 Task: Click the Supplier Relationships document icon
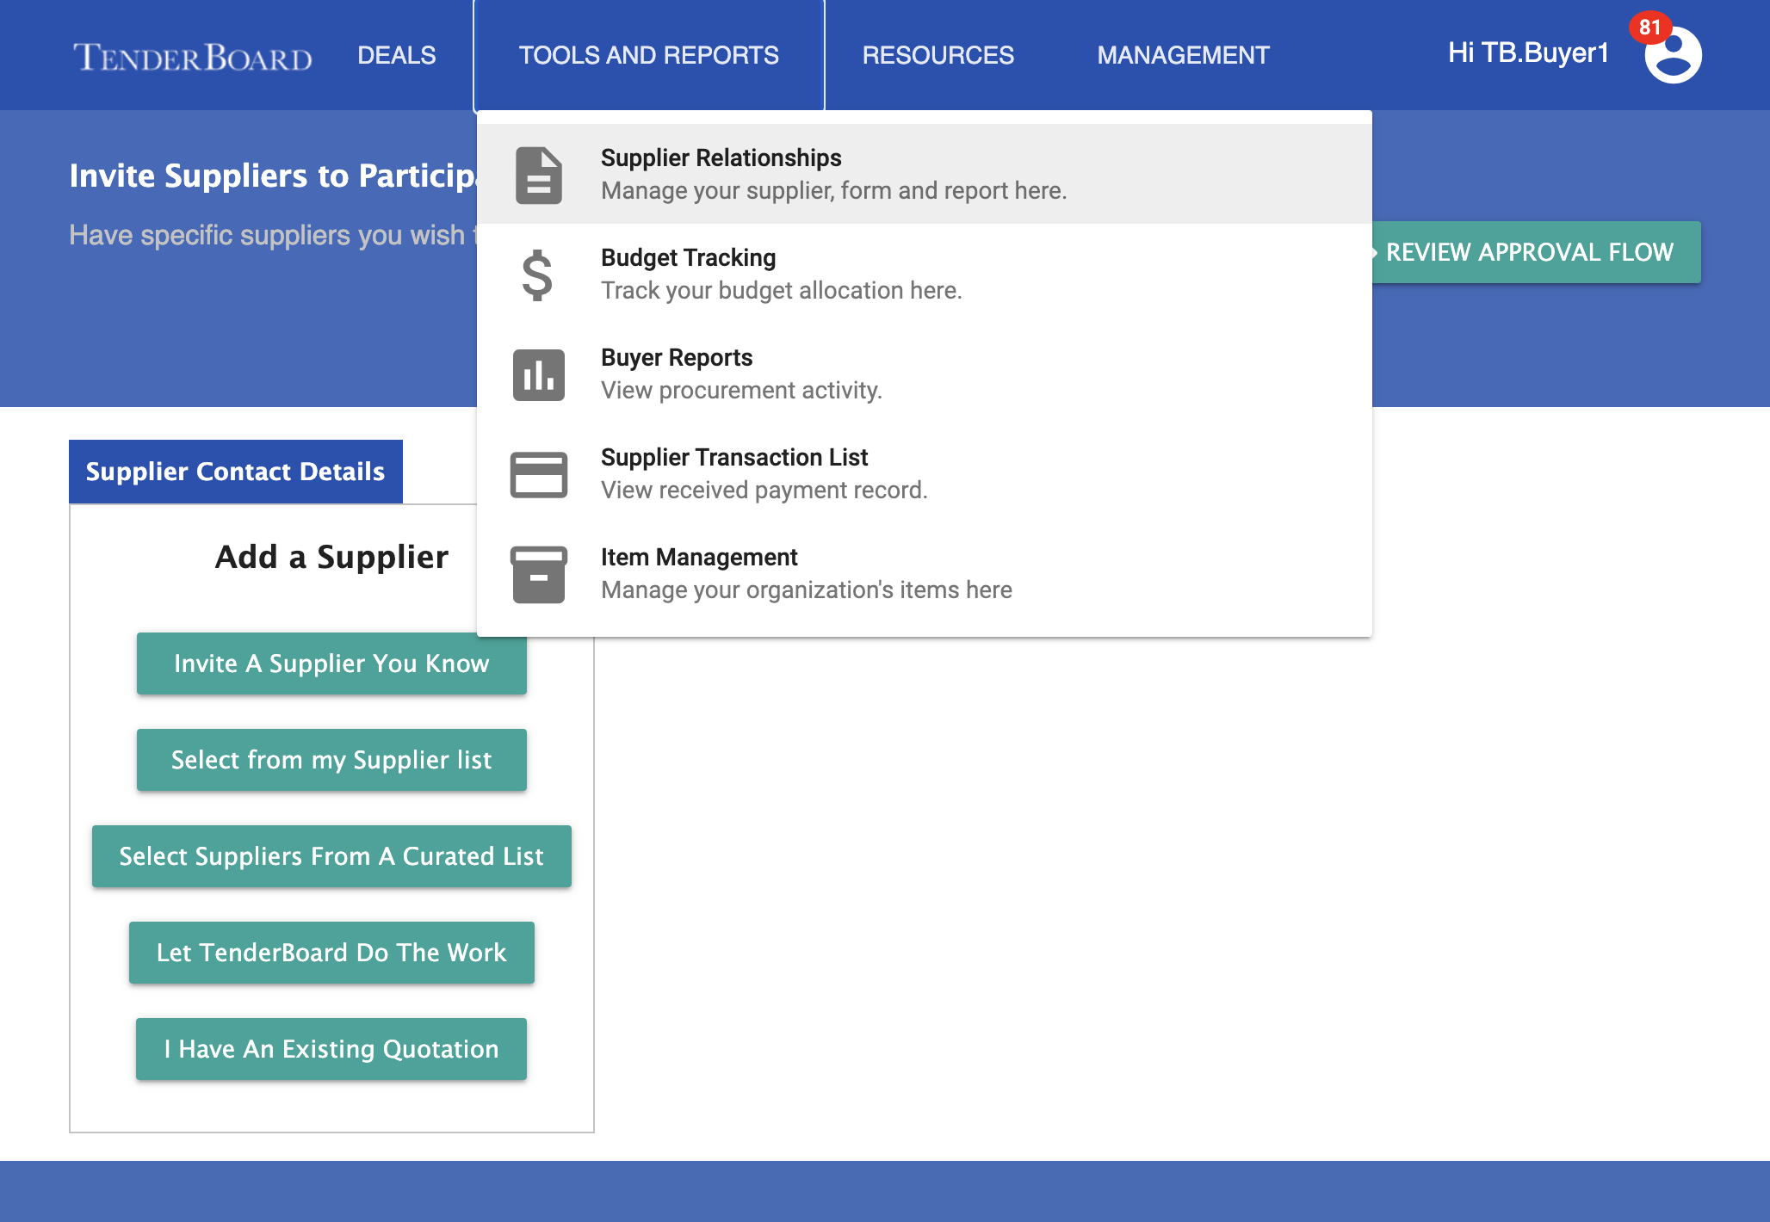[539, 175]
